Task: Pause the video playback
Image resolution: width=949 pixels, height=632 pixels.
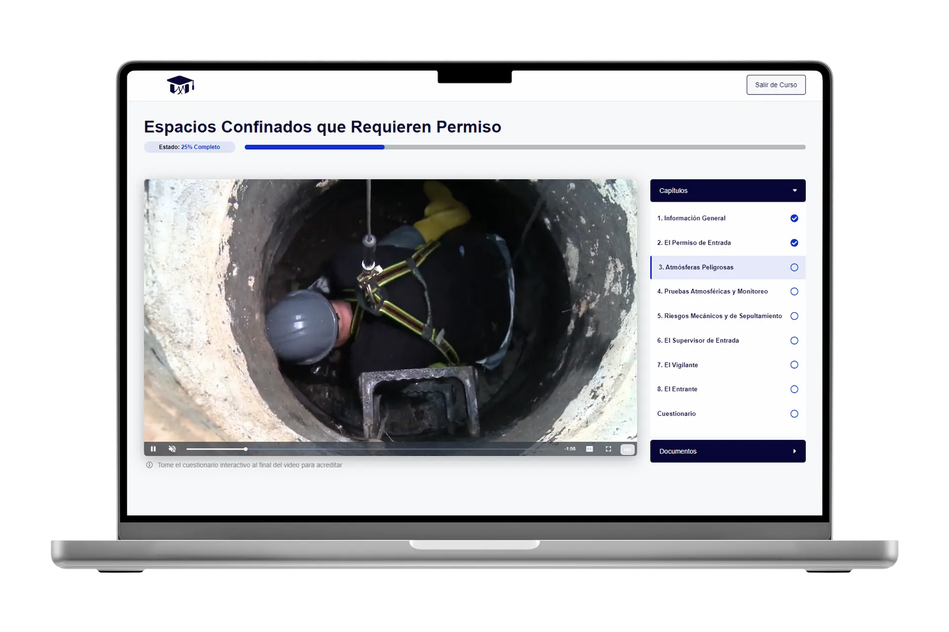Action: pos(153,449)
